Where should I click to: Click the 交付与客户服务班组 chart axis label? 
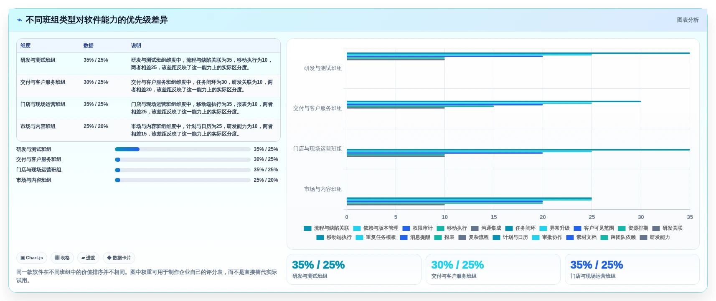click(x=317, y=108)
